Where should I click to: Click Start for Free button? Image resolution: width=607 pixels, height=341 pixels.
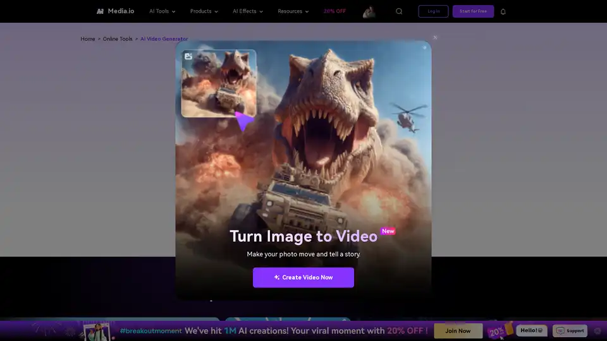coord(473,11)
